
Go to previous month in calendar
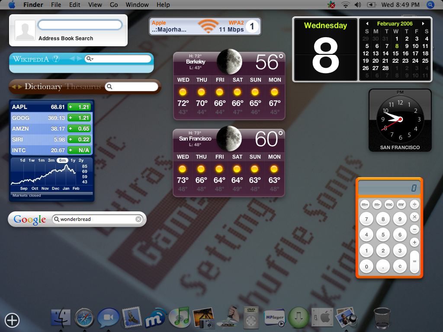[x=367, y=24]
